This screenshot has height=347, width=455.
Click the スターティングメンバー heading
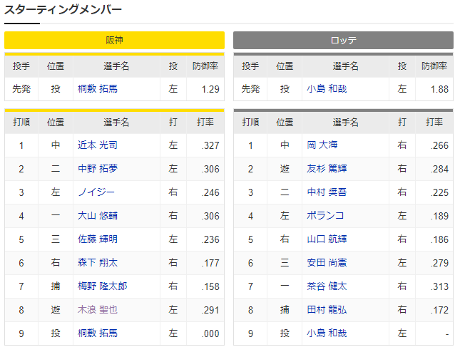pos(63,9)
